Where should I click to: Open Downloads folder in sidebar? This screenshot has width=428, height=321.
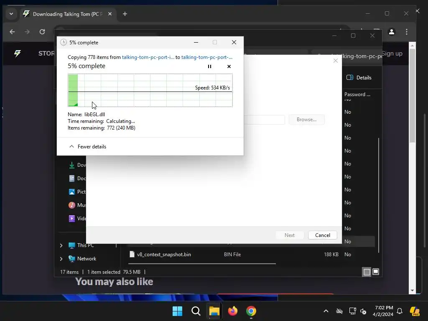77,165
